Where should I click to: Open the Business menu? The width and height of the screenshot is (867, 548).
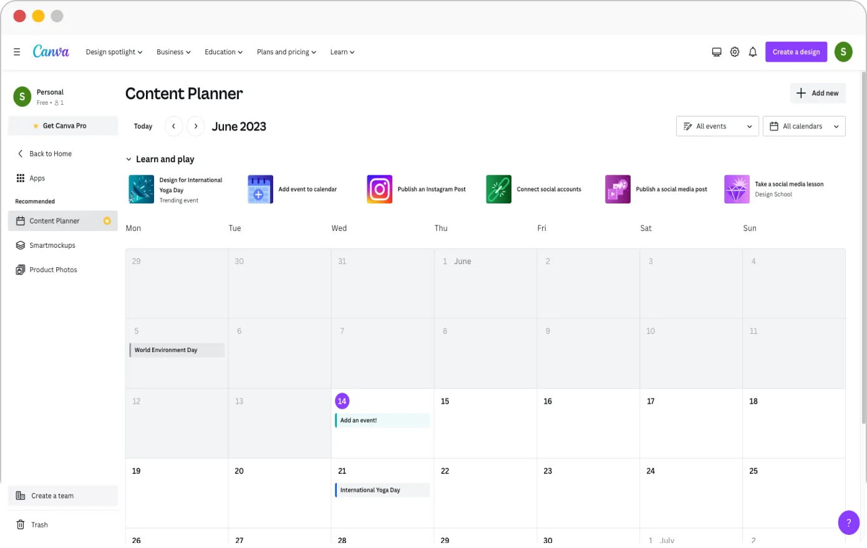(173, 52)
